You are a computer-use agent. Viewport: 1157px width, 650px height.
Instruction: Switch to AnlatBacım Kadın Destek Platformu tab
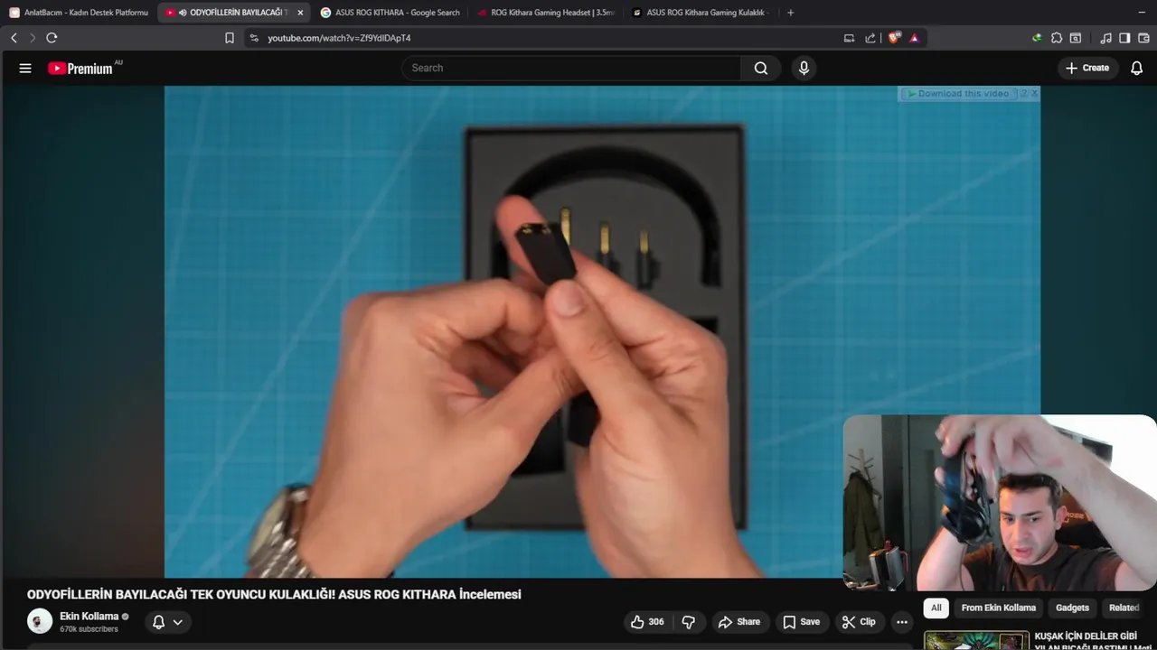pos(79,13)
